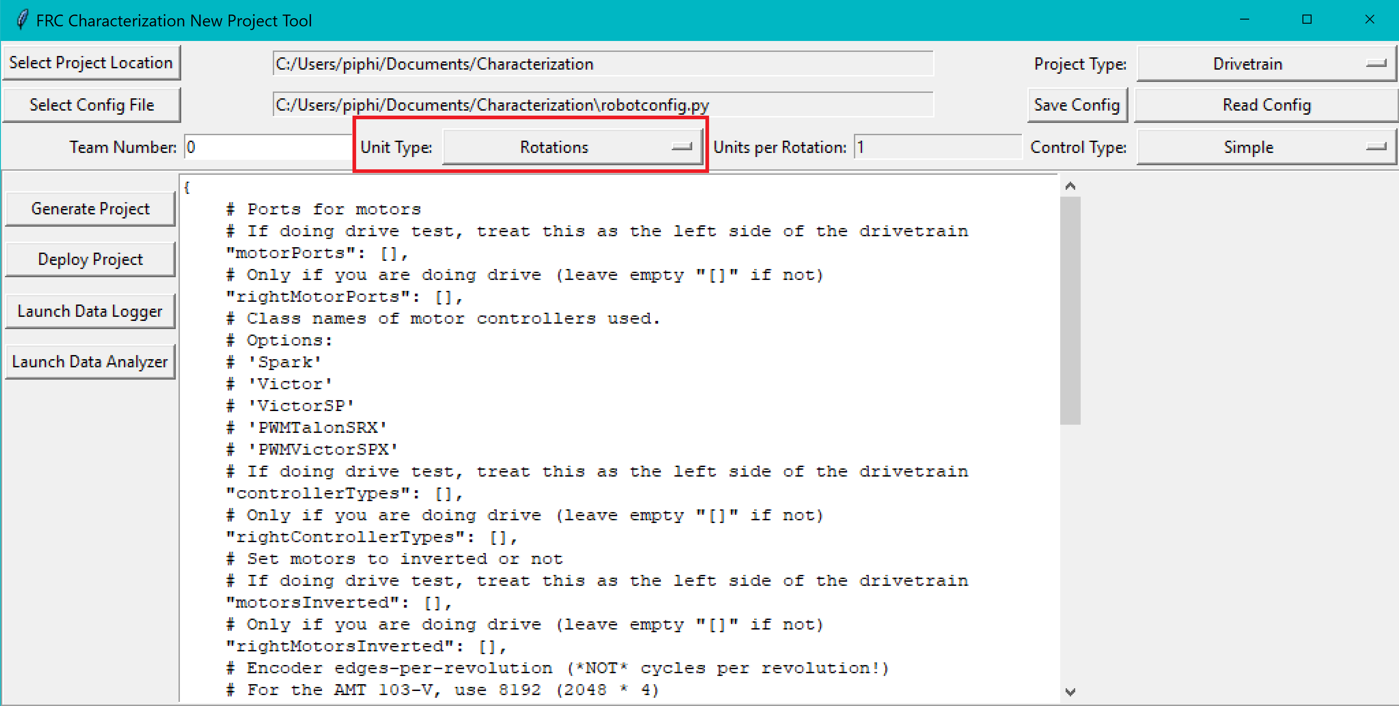Click the # 'PWMVictorSPX' comment line

pos(312,450)
